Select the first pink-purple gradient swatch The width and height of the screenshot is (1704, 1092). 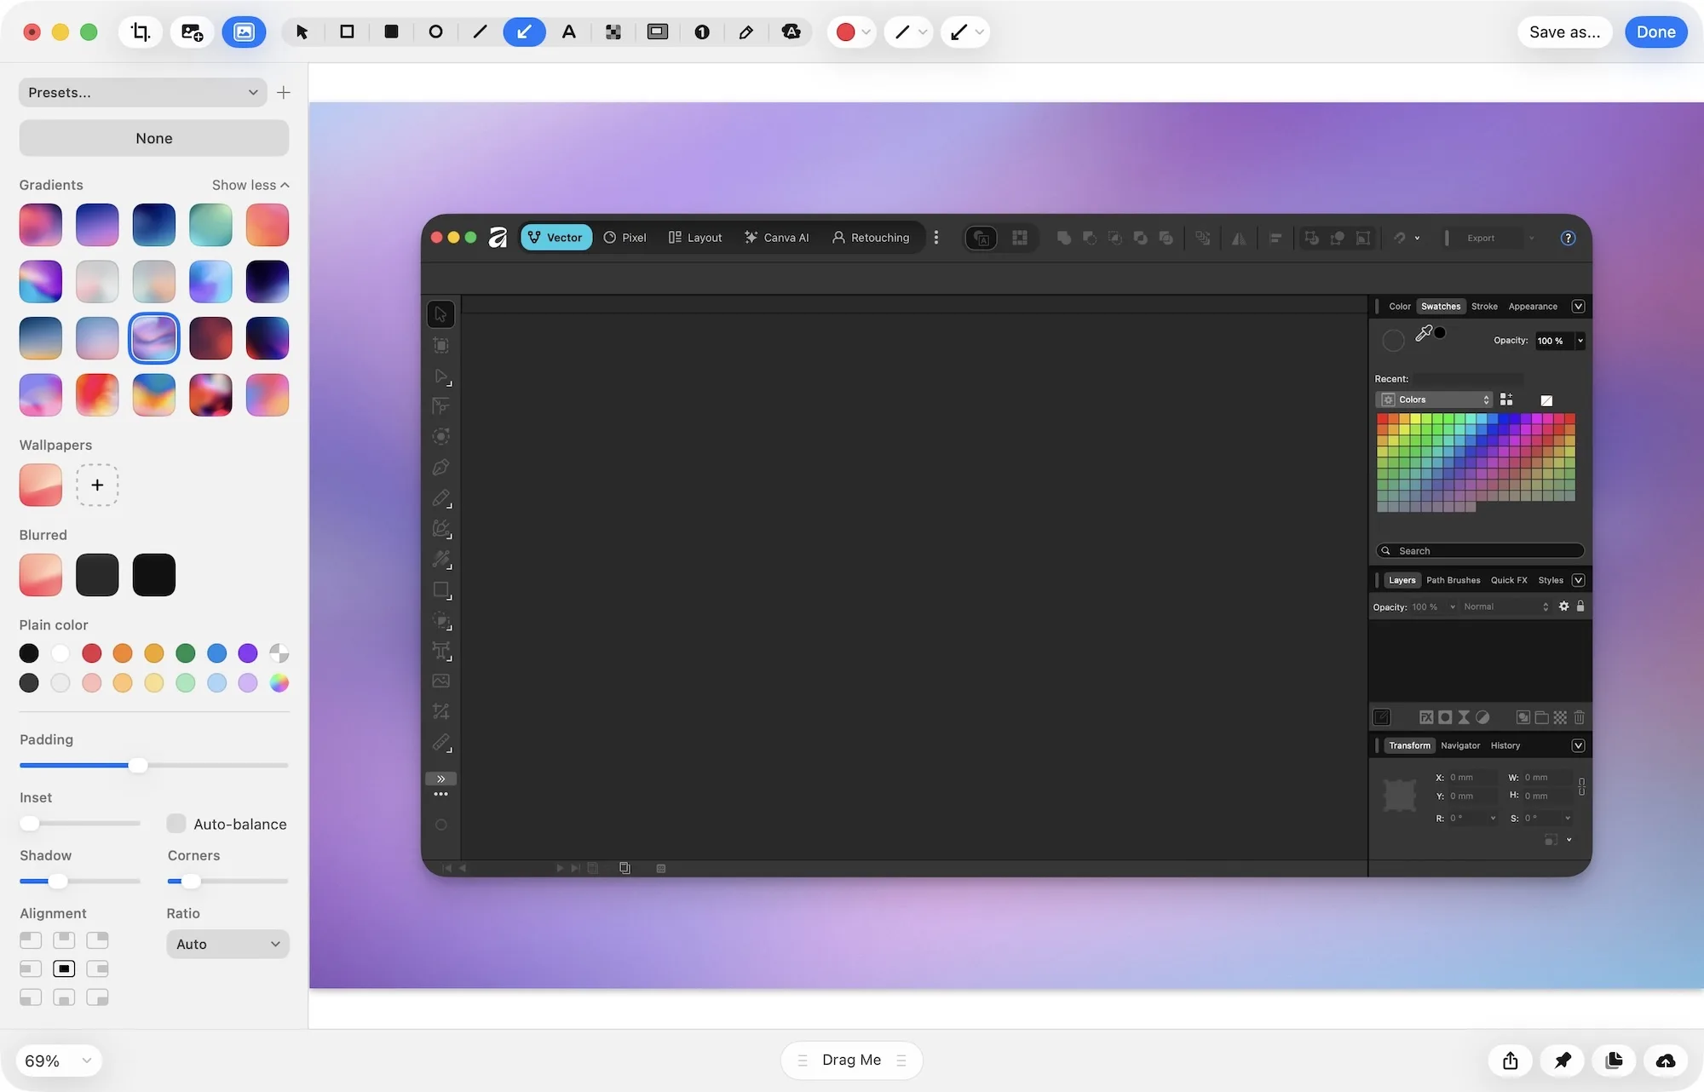41,225
